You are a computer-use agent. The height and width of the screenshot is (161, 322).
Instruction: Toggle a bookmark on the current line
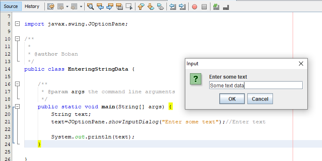pyautogui.click(x=161, y=7)
